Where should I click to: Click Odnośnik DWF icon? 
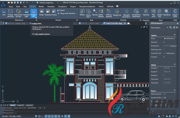pos(26,13)
